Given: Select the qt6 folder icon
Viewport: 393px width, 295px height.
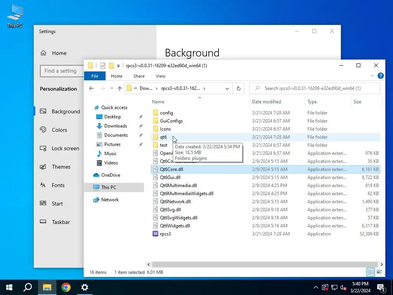Looking at the screenshot, I should click(155, 137).
